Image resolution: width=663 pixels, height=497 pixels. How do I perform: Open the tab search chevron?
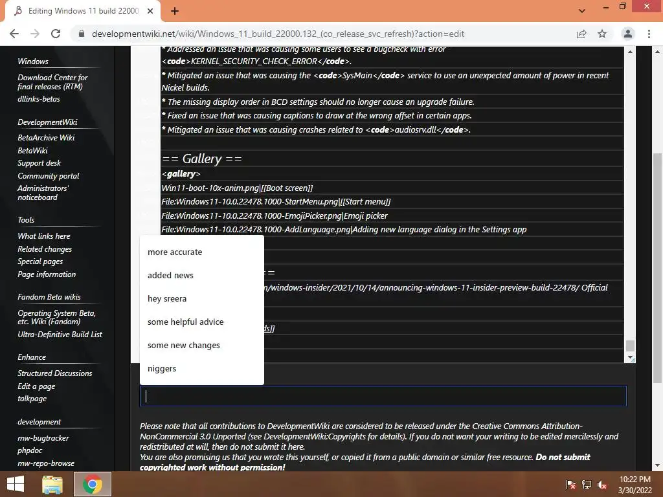tap(582, 11)
